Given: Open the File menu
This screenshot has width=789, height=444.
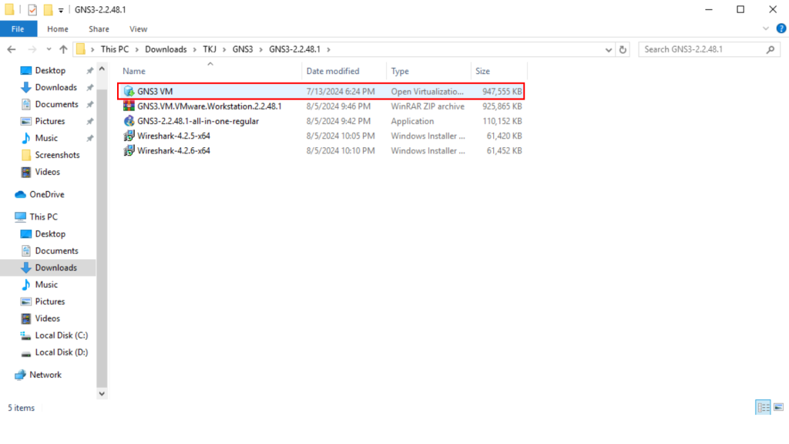Looking at the screenshot, I should (x=18, y=29).
